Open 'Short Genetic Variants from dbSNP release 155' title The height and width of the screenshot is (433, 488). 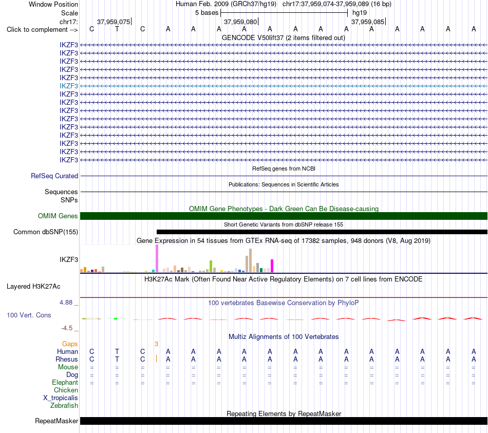click(284, 224)
